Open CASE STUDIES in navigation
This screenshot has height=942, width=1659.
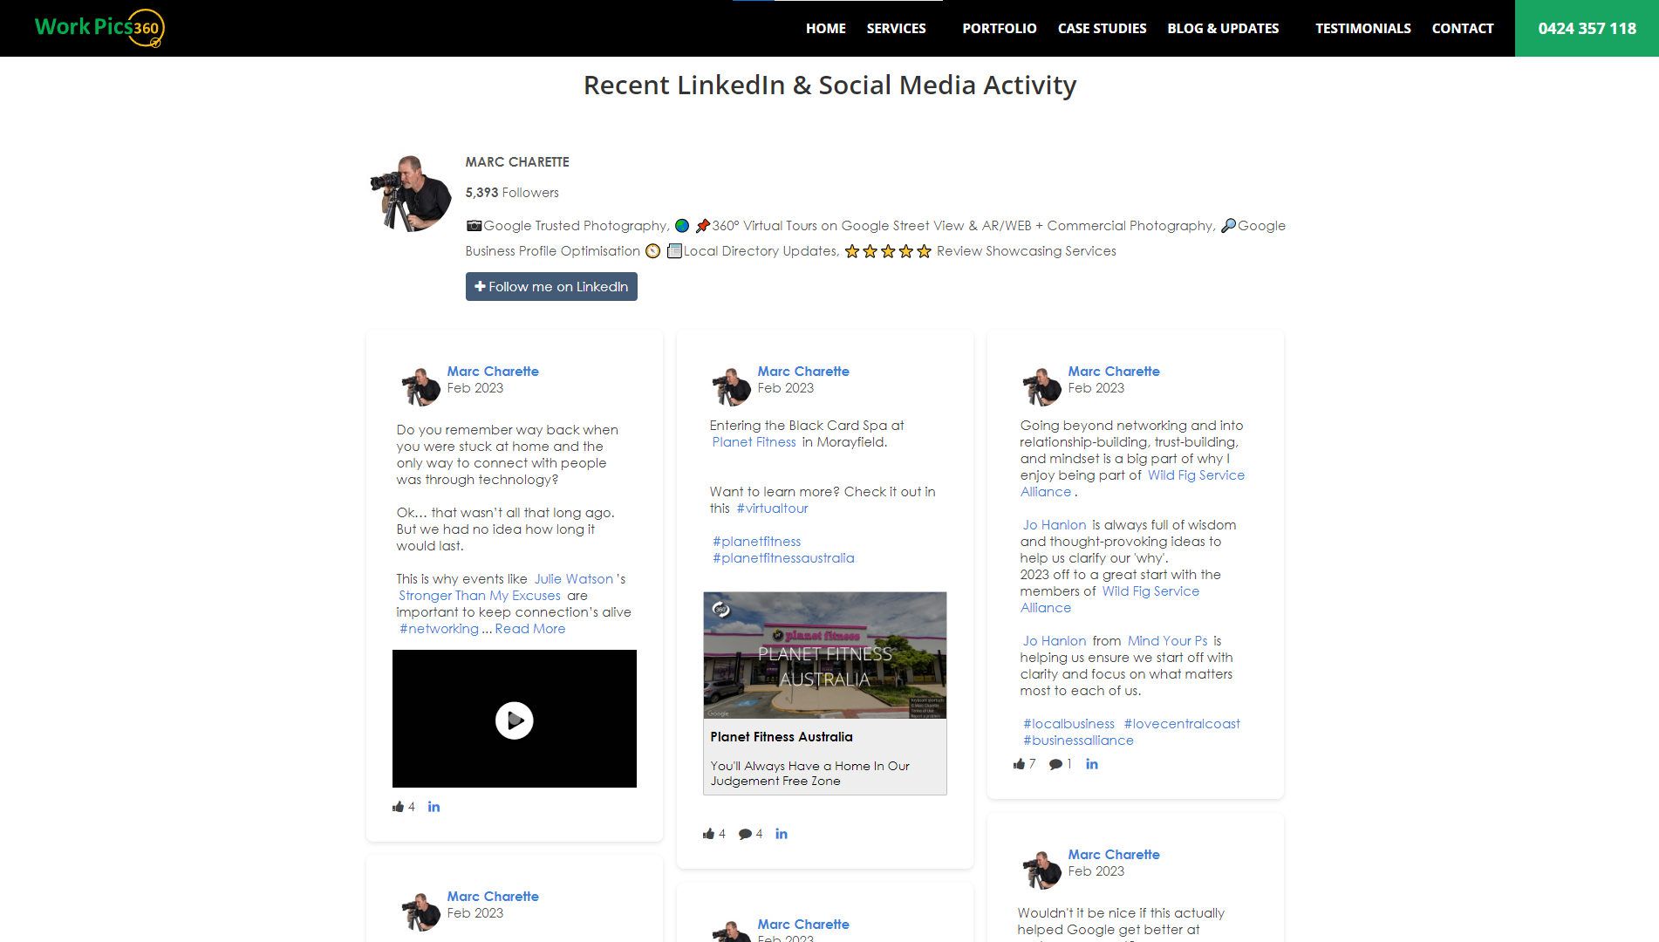(1102, 28)
